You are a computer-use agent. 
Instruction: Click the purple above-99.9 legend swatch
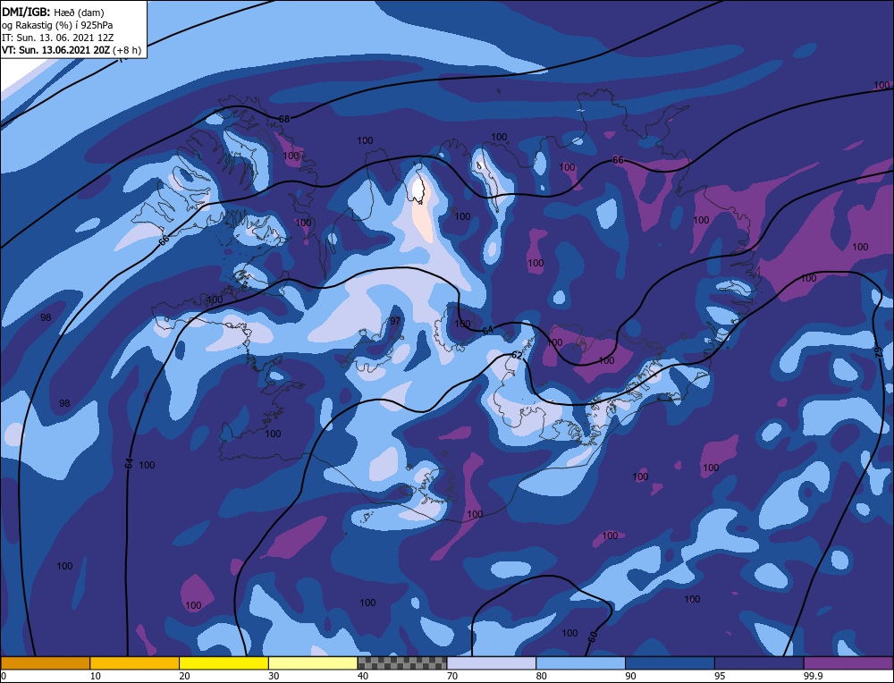click(x=848, y=662)
